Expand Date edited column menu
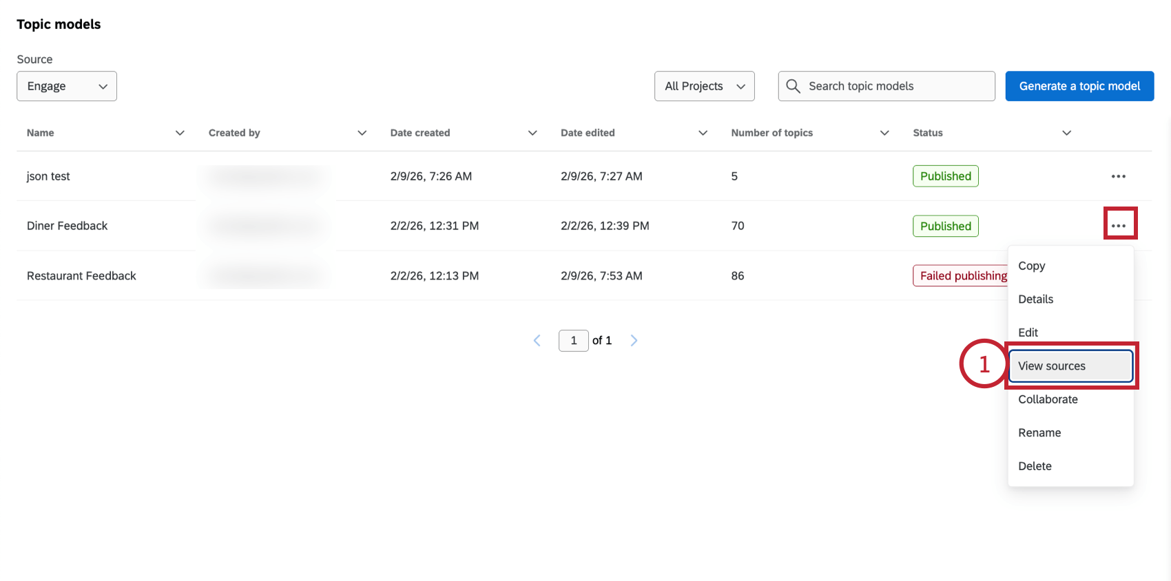 (703, 133)
